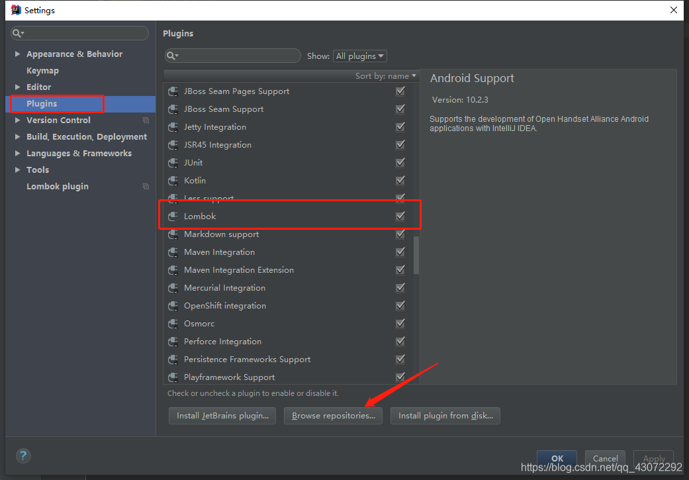This screenshot has height=480, width=689.
Task: Expand the Editor section arrow
Action: point(18,87)
